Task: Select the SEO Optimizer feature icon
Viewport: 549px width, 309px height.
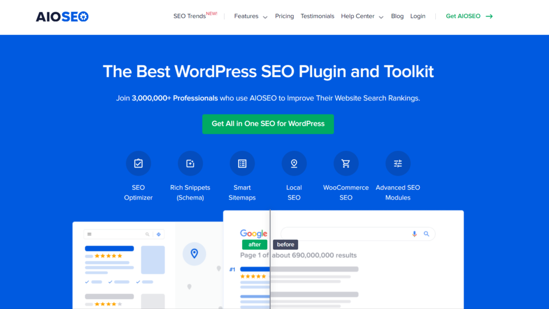Action: pyautogui.click(x=138, y=163)
